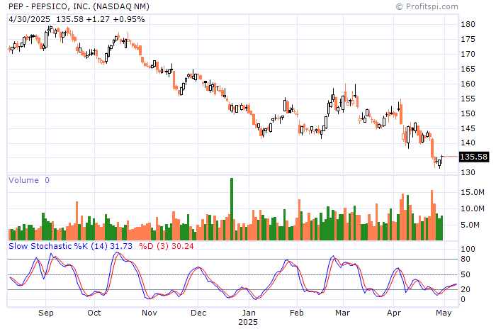
Task: Click the 10.0M volume axis label
Action: (x=473, y=208)
